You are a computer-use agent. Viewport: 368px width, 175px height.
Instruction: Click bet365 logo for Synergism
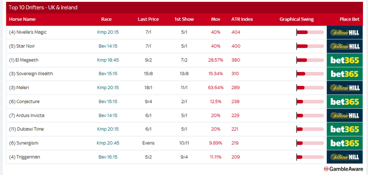pyautogui.click(x=345, y=143)
